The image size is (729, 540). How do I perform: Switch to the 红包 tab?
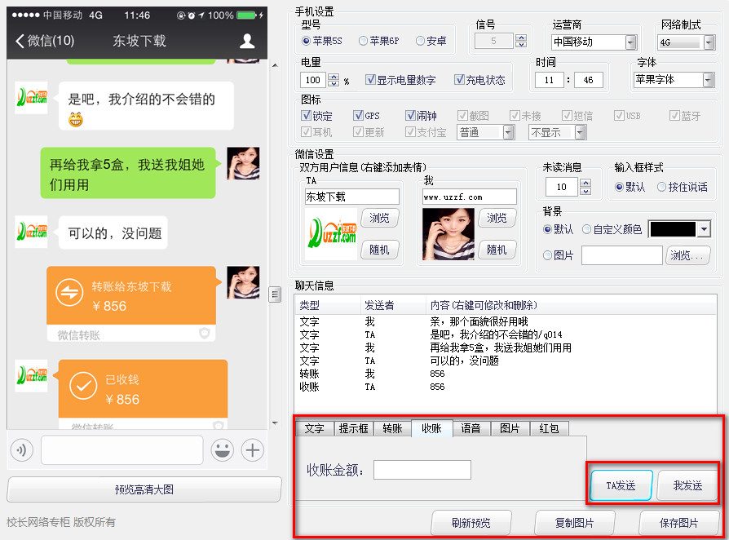[x=549, y=427]
